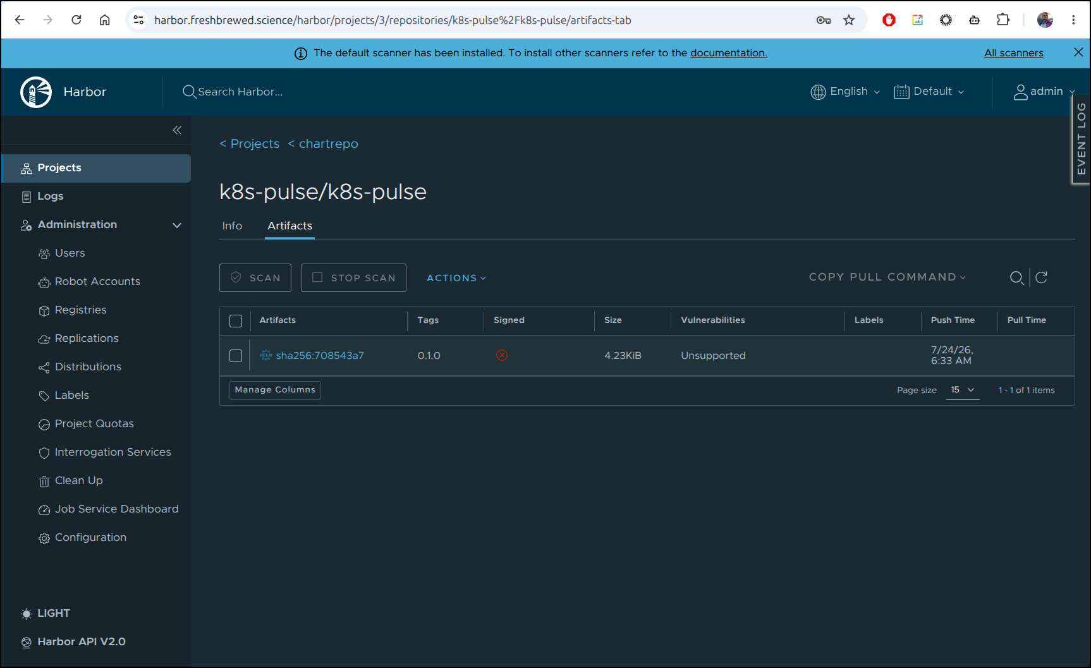The image size is (1091, 668).
Task: Open Projects in the sidebar
Action: click(96, 168)
